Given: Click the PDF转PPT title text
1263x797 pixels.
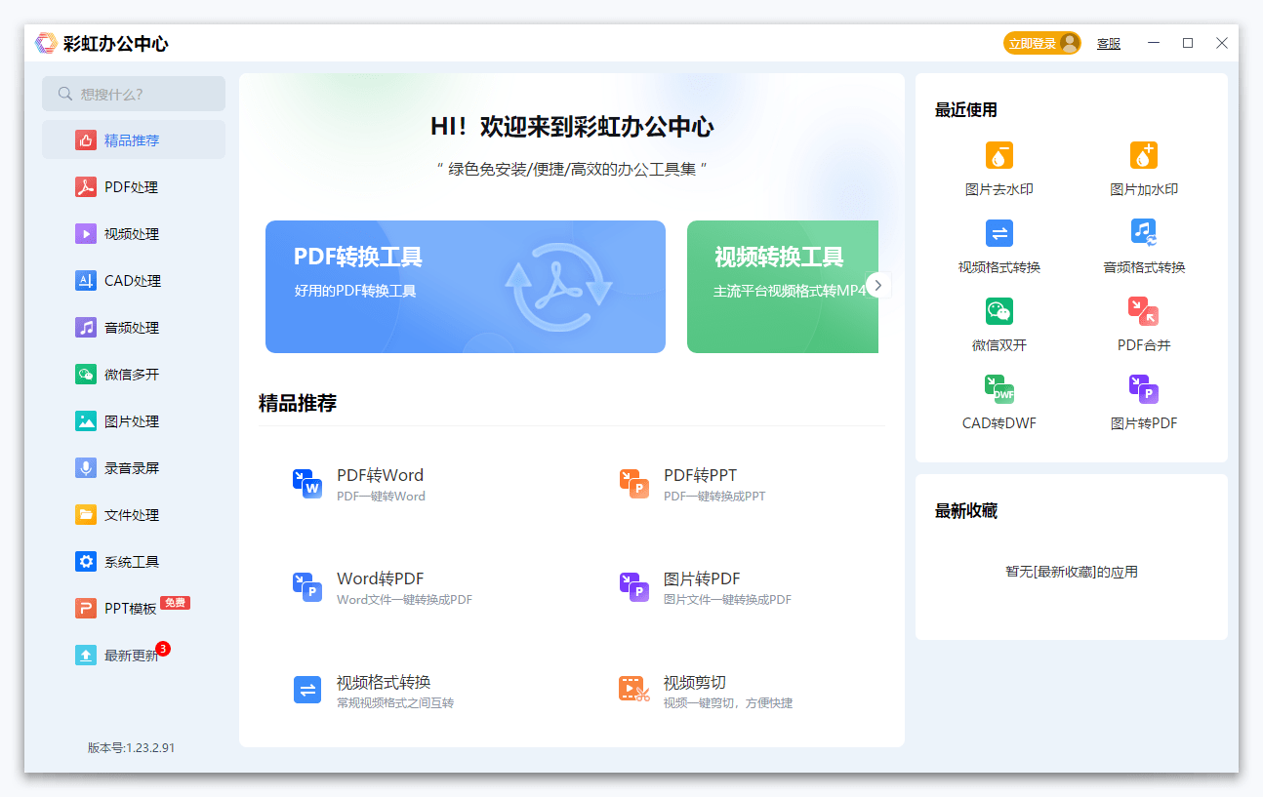Looking at the screenshot, I should [x=701, y=475].
